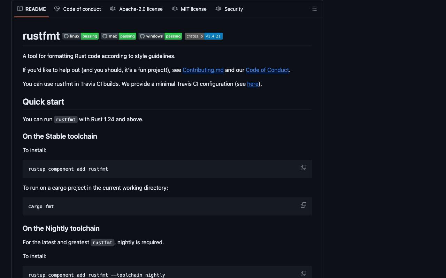Follow the Code of Conduct link in text
The width and height of the screenshot is (446, 278).
point(267,70)
